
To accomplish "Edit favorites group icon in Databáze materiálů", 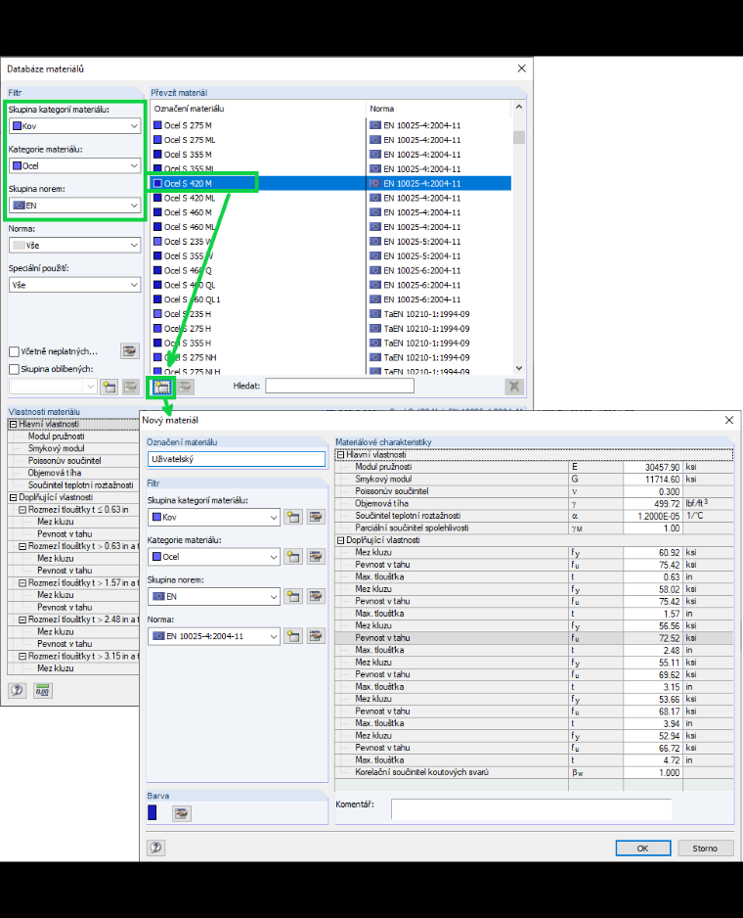I will pos(130,387).
